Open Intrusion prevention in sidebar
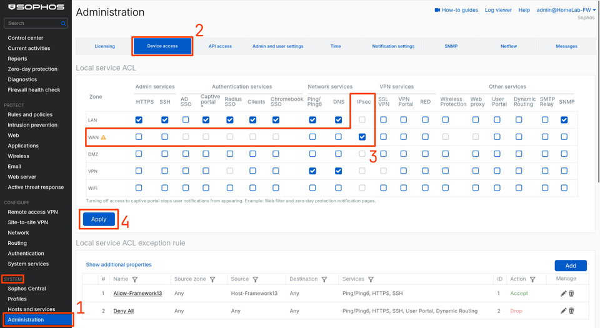The width and height of the screenshot is (600, 328). pyautogui.click(x=32, y=124)
